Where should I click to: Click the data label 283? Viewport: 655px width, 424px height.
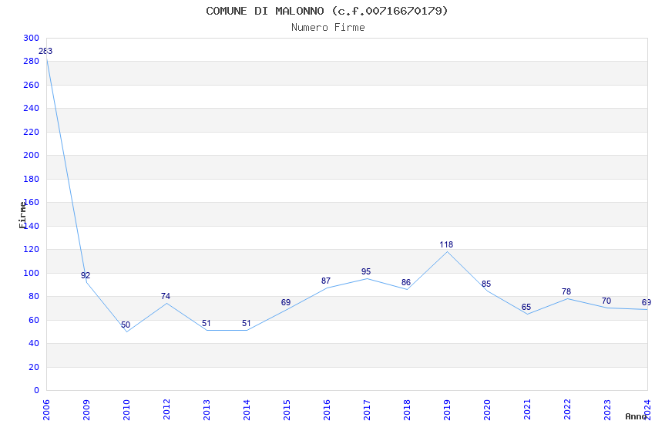point(45,52)
